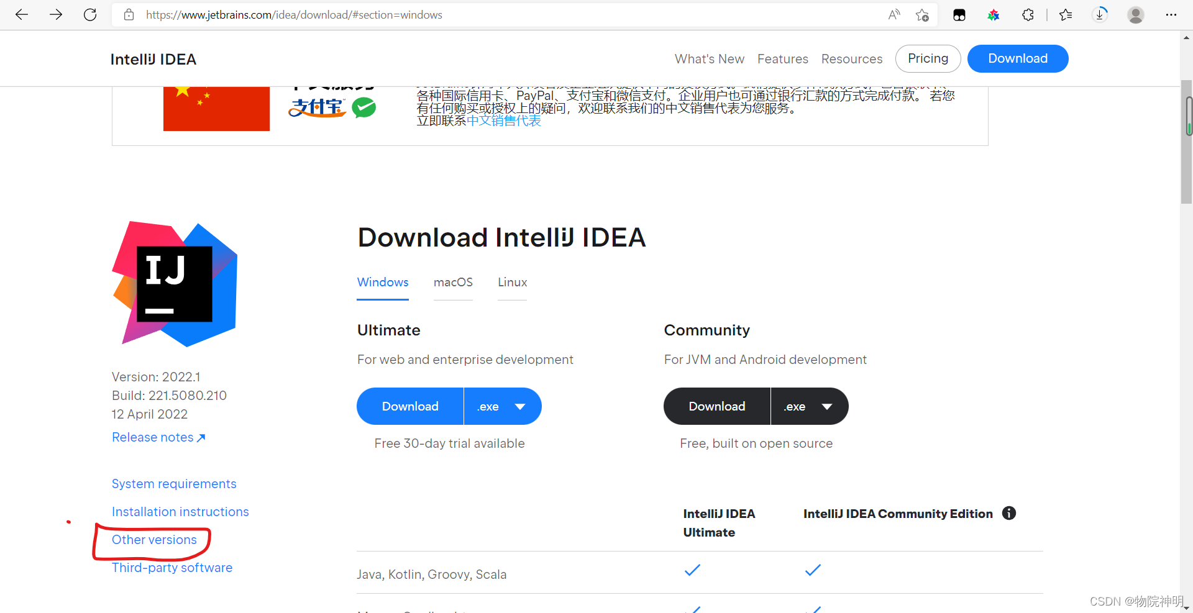Click the browser forward arrow

coord(56,14)
